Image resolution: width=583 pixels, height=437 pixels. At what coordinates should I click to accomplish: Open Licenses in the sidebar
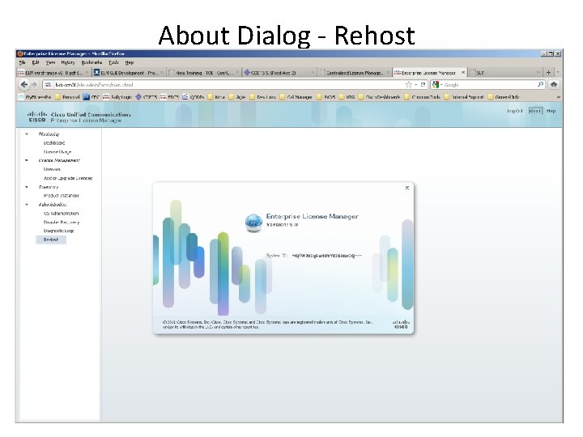click(52, 169)
